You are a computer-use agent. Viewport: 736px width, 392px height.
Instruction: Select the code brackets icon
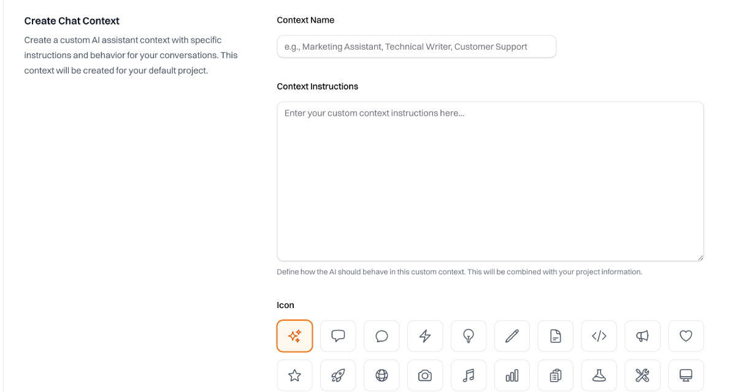pyautogui.click(x=599, y=336)
